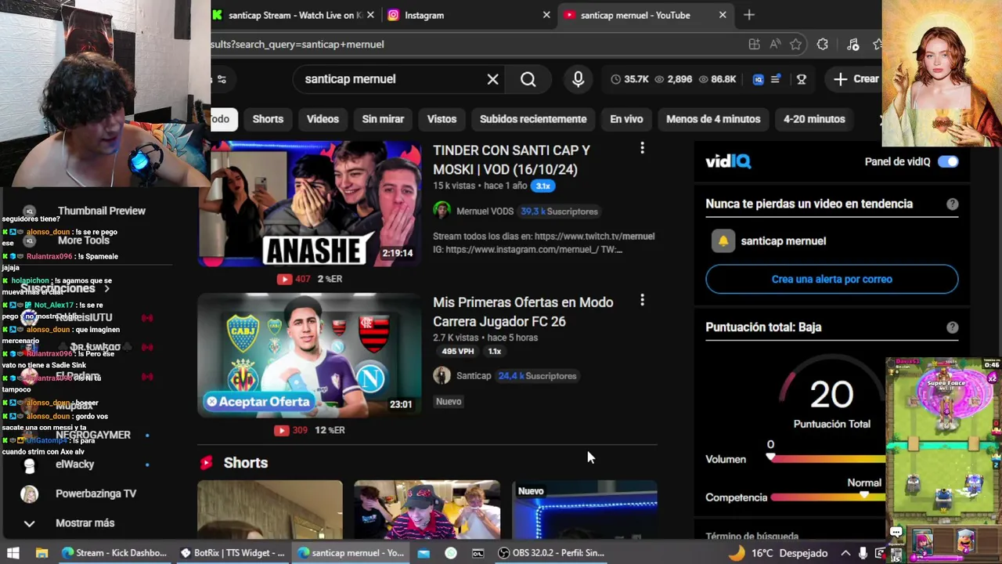
Task: Click help icon beside Puntuación total
Action: [x=952, y=327]
